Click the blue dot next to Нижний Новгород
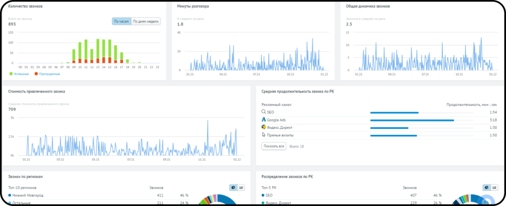 (x=10, y=195)
